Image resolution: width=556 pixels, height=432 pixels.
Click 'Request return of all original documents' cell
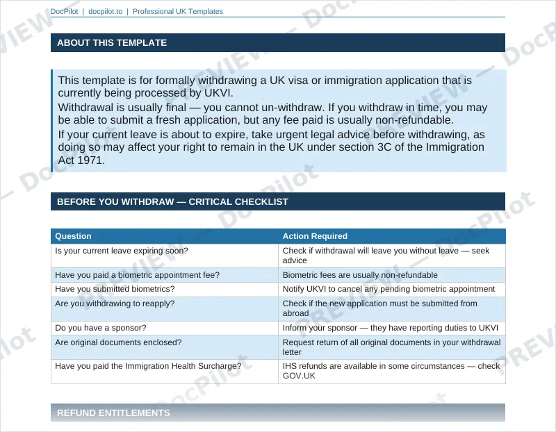[392, 347]
